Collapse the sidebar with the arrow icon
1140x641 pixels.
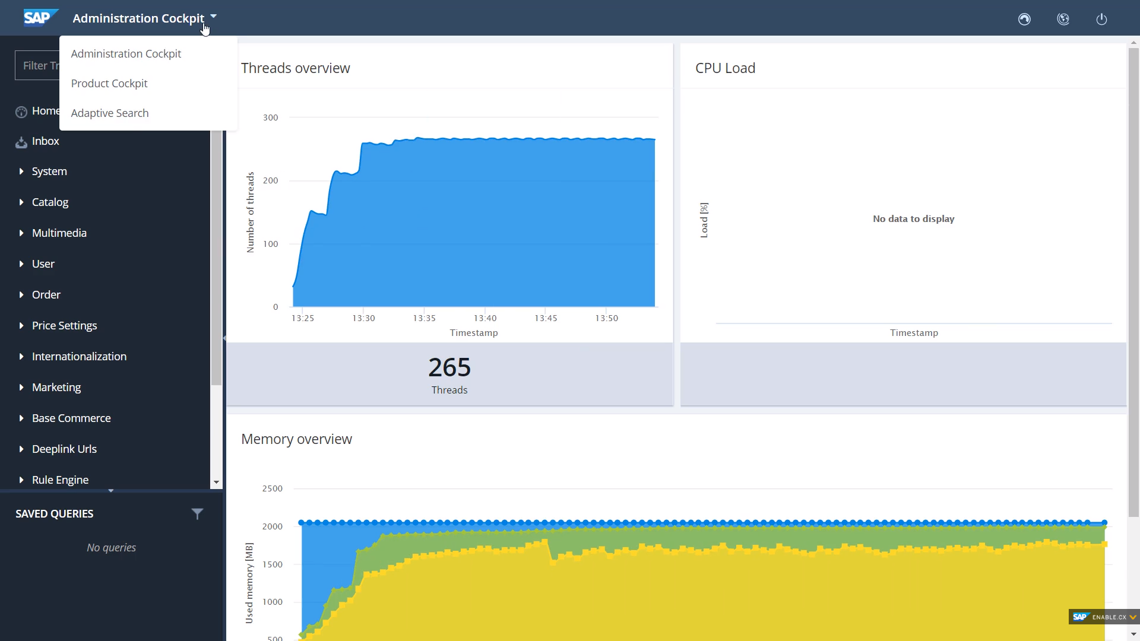pyautogui.click(x=224, y=337)
